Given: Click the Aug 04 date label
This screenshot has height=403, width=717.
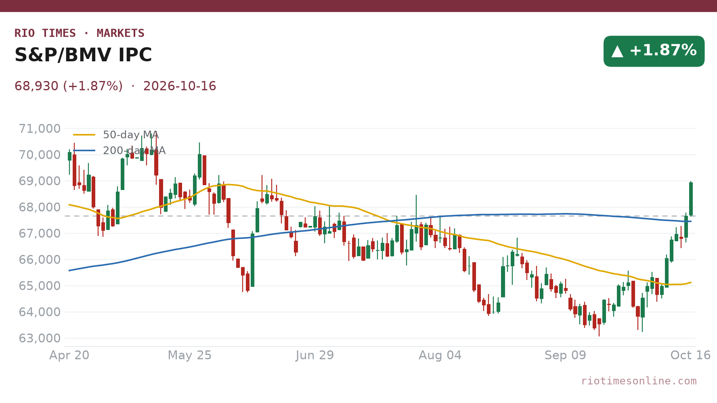Looking at the screenshot, I should (440, 355).
